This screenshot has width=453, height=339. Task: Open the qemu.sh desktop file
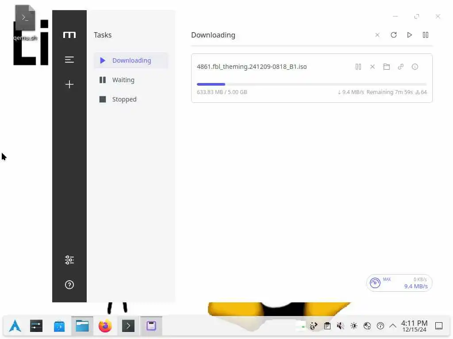coord(25,23)
